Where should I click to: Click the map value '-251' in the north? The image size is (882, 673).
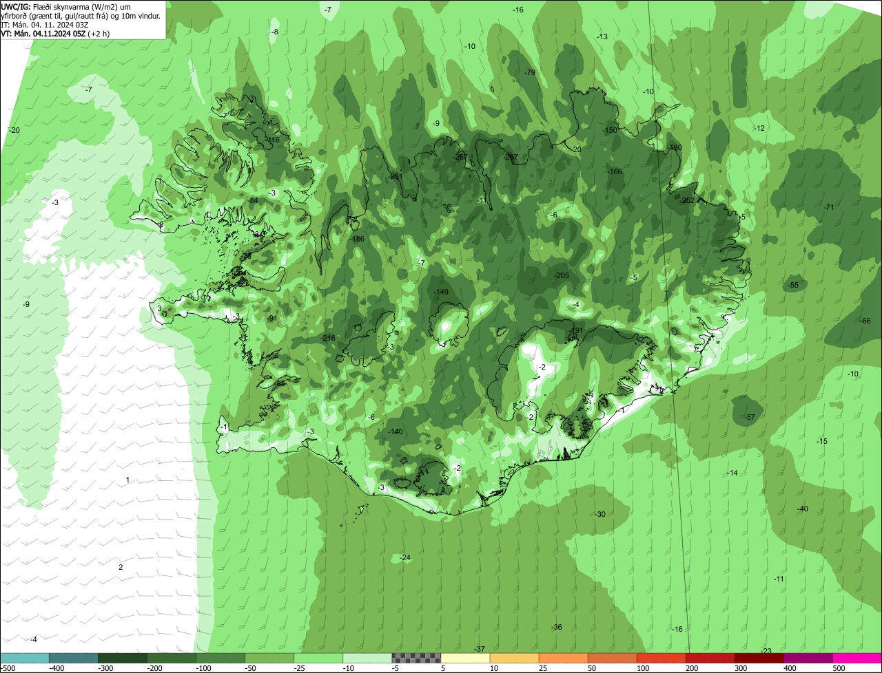pyautogui.click(x=395, y=176)
